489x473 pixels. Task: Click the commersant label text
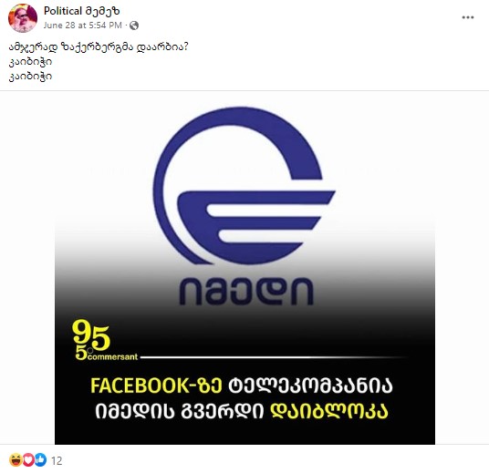(x=112, y=356)
